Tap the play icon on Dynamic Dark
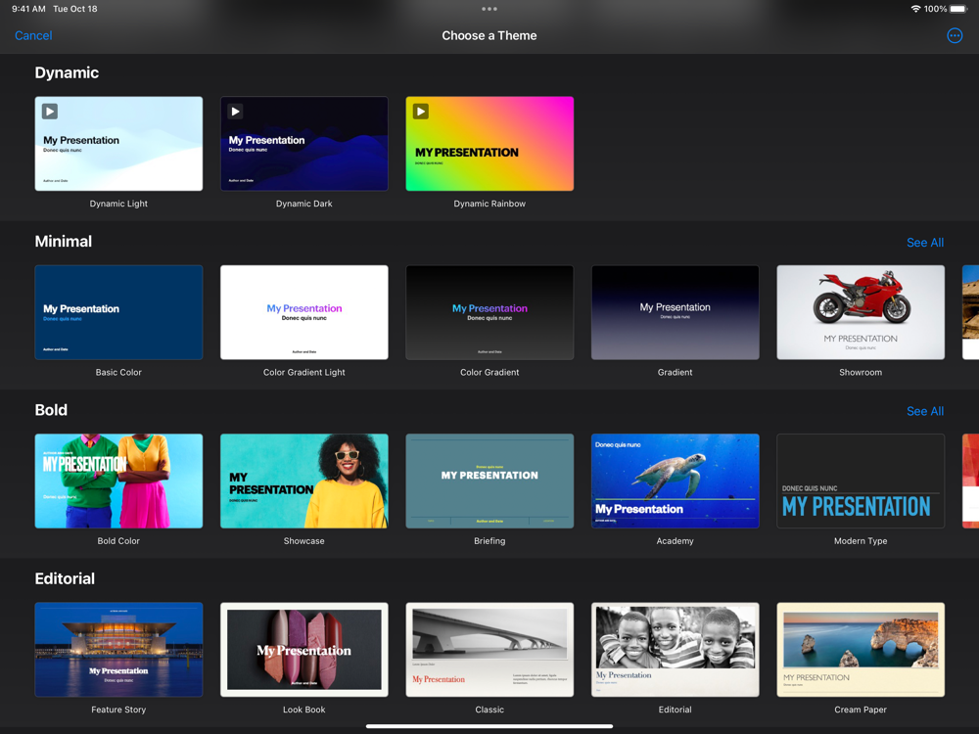979x734 pixels. click(235, 112)
